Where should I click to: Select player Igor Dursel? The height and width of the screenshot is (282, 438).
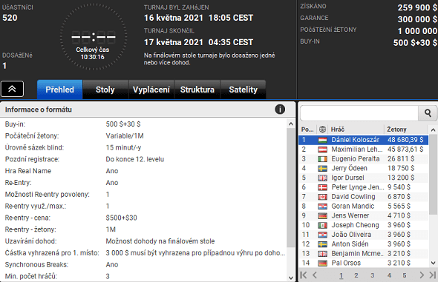pos(363,178)
